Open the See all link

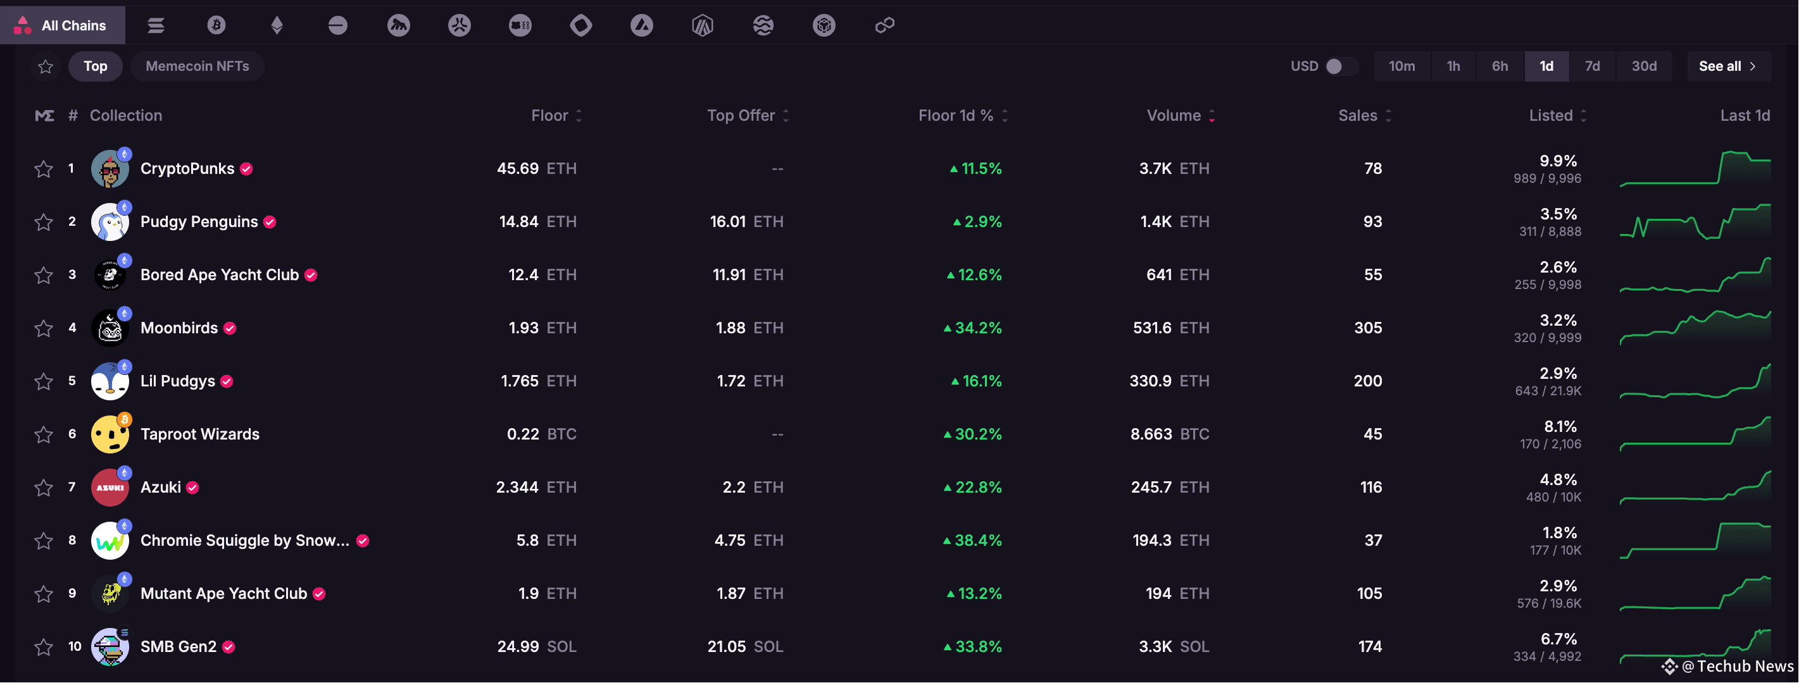click(1729, 66)
